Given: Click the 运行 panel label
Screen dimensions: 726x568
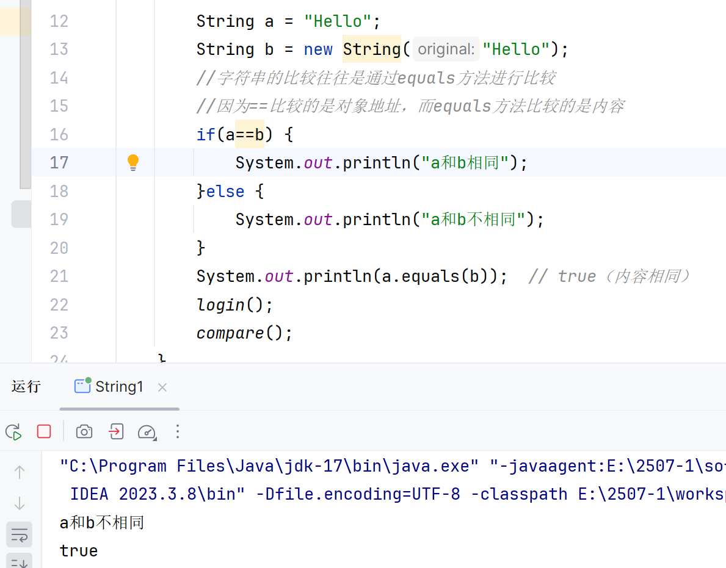Looking at the screenshot, I should click(x=26, y=386).
